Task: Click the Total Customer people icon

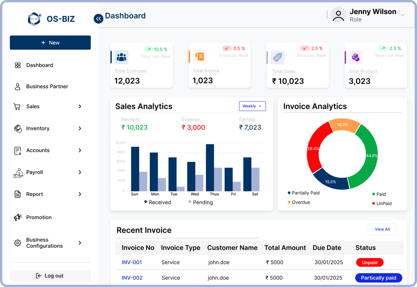Action: (121, 57)
